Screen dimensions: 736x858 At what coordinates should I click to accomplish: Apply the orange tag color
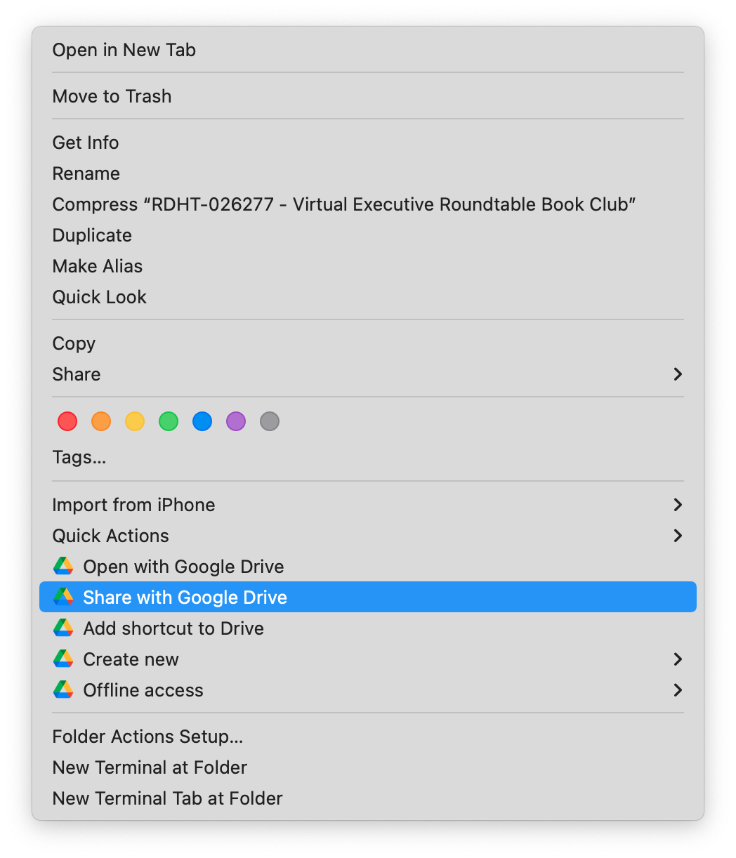tap(101, 421)
